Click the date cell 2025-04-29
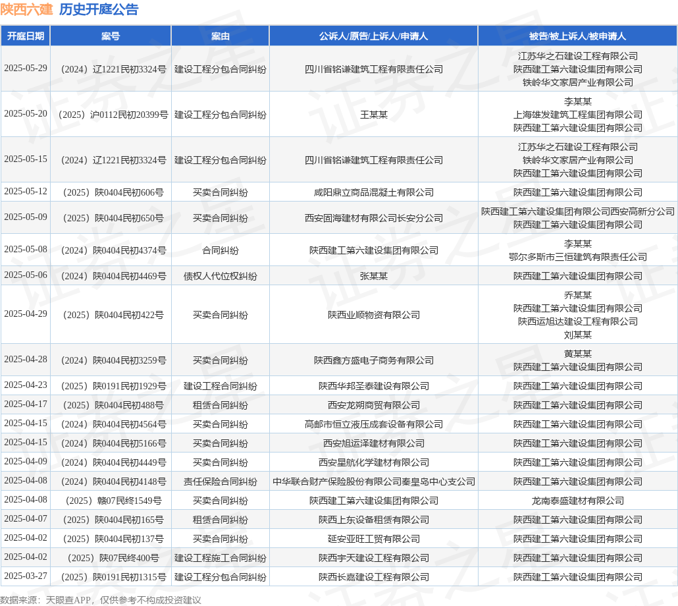 (26, 314)
